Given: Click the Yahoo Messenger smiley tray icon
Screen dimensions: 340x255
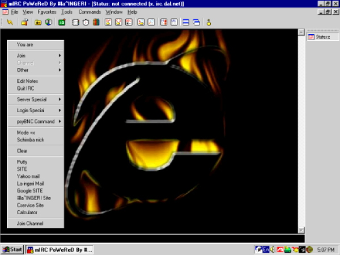Looking at the screenshot, I should coord(295,249).
